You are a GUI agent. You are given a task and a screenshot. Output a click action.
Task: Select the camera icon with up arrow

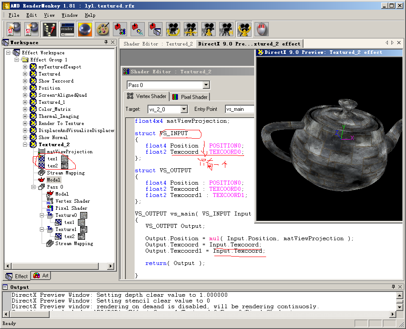209,29
